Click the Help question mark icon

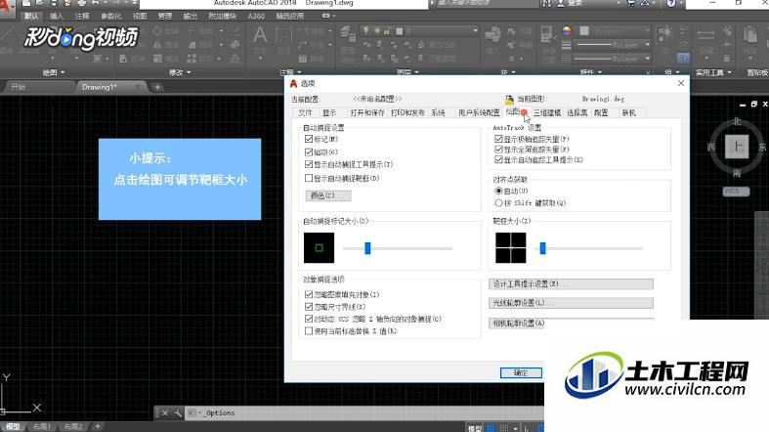[671, 4]
